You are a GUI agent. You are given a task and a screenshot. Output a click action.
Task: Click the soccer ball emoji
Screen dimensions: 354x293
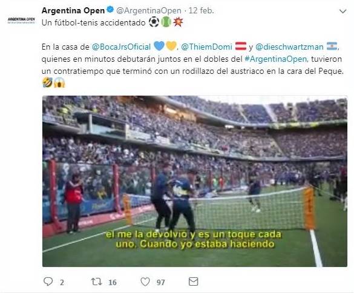(154, 22)
